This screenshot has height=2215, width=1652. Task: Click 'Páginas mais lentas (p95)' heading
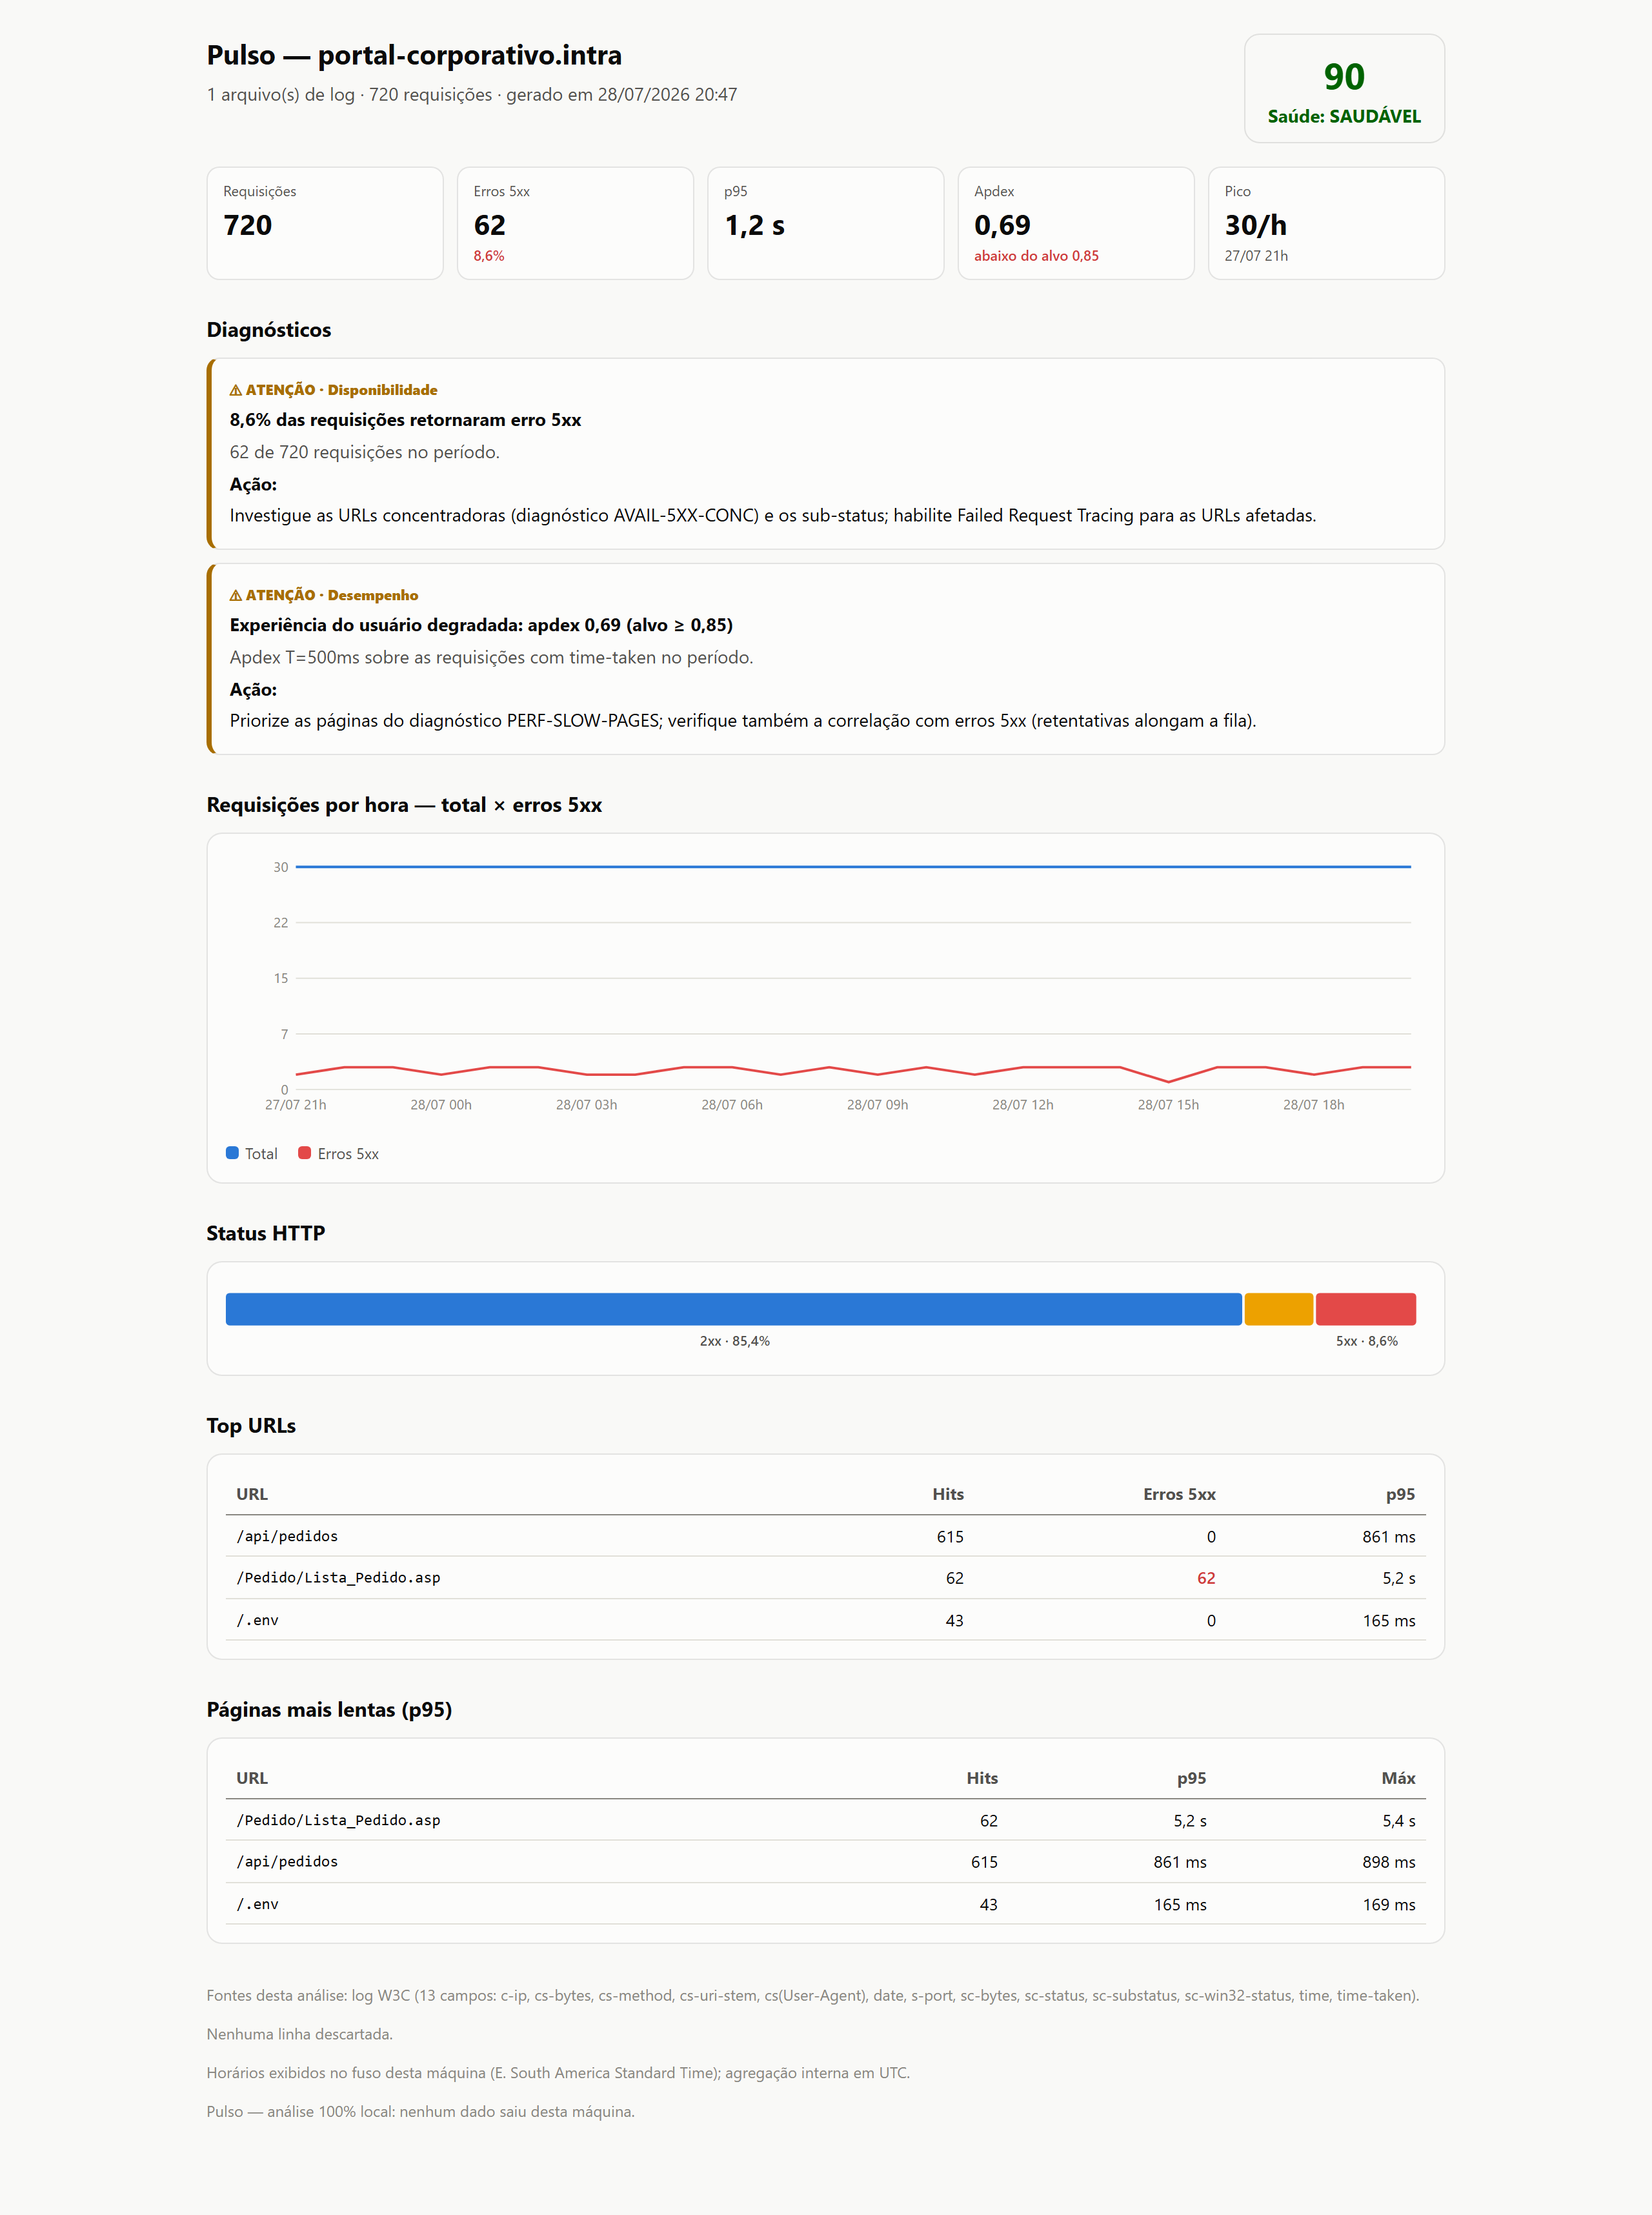pos(329,1710)
